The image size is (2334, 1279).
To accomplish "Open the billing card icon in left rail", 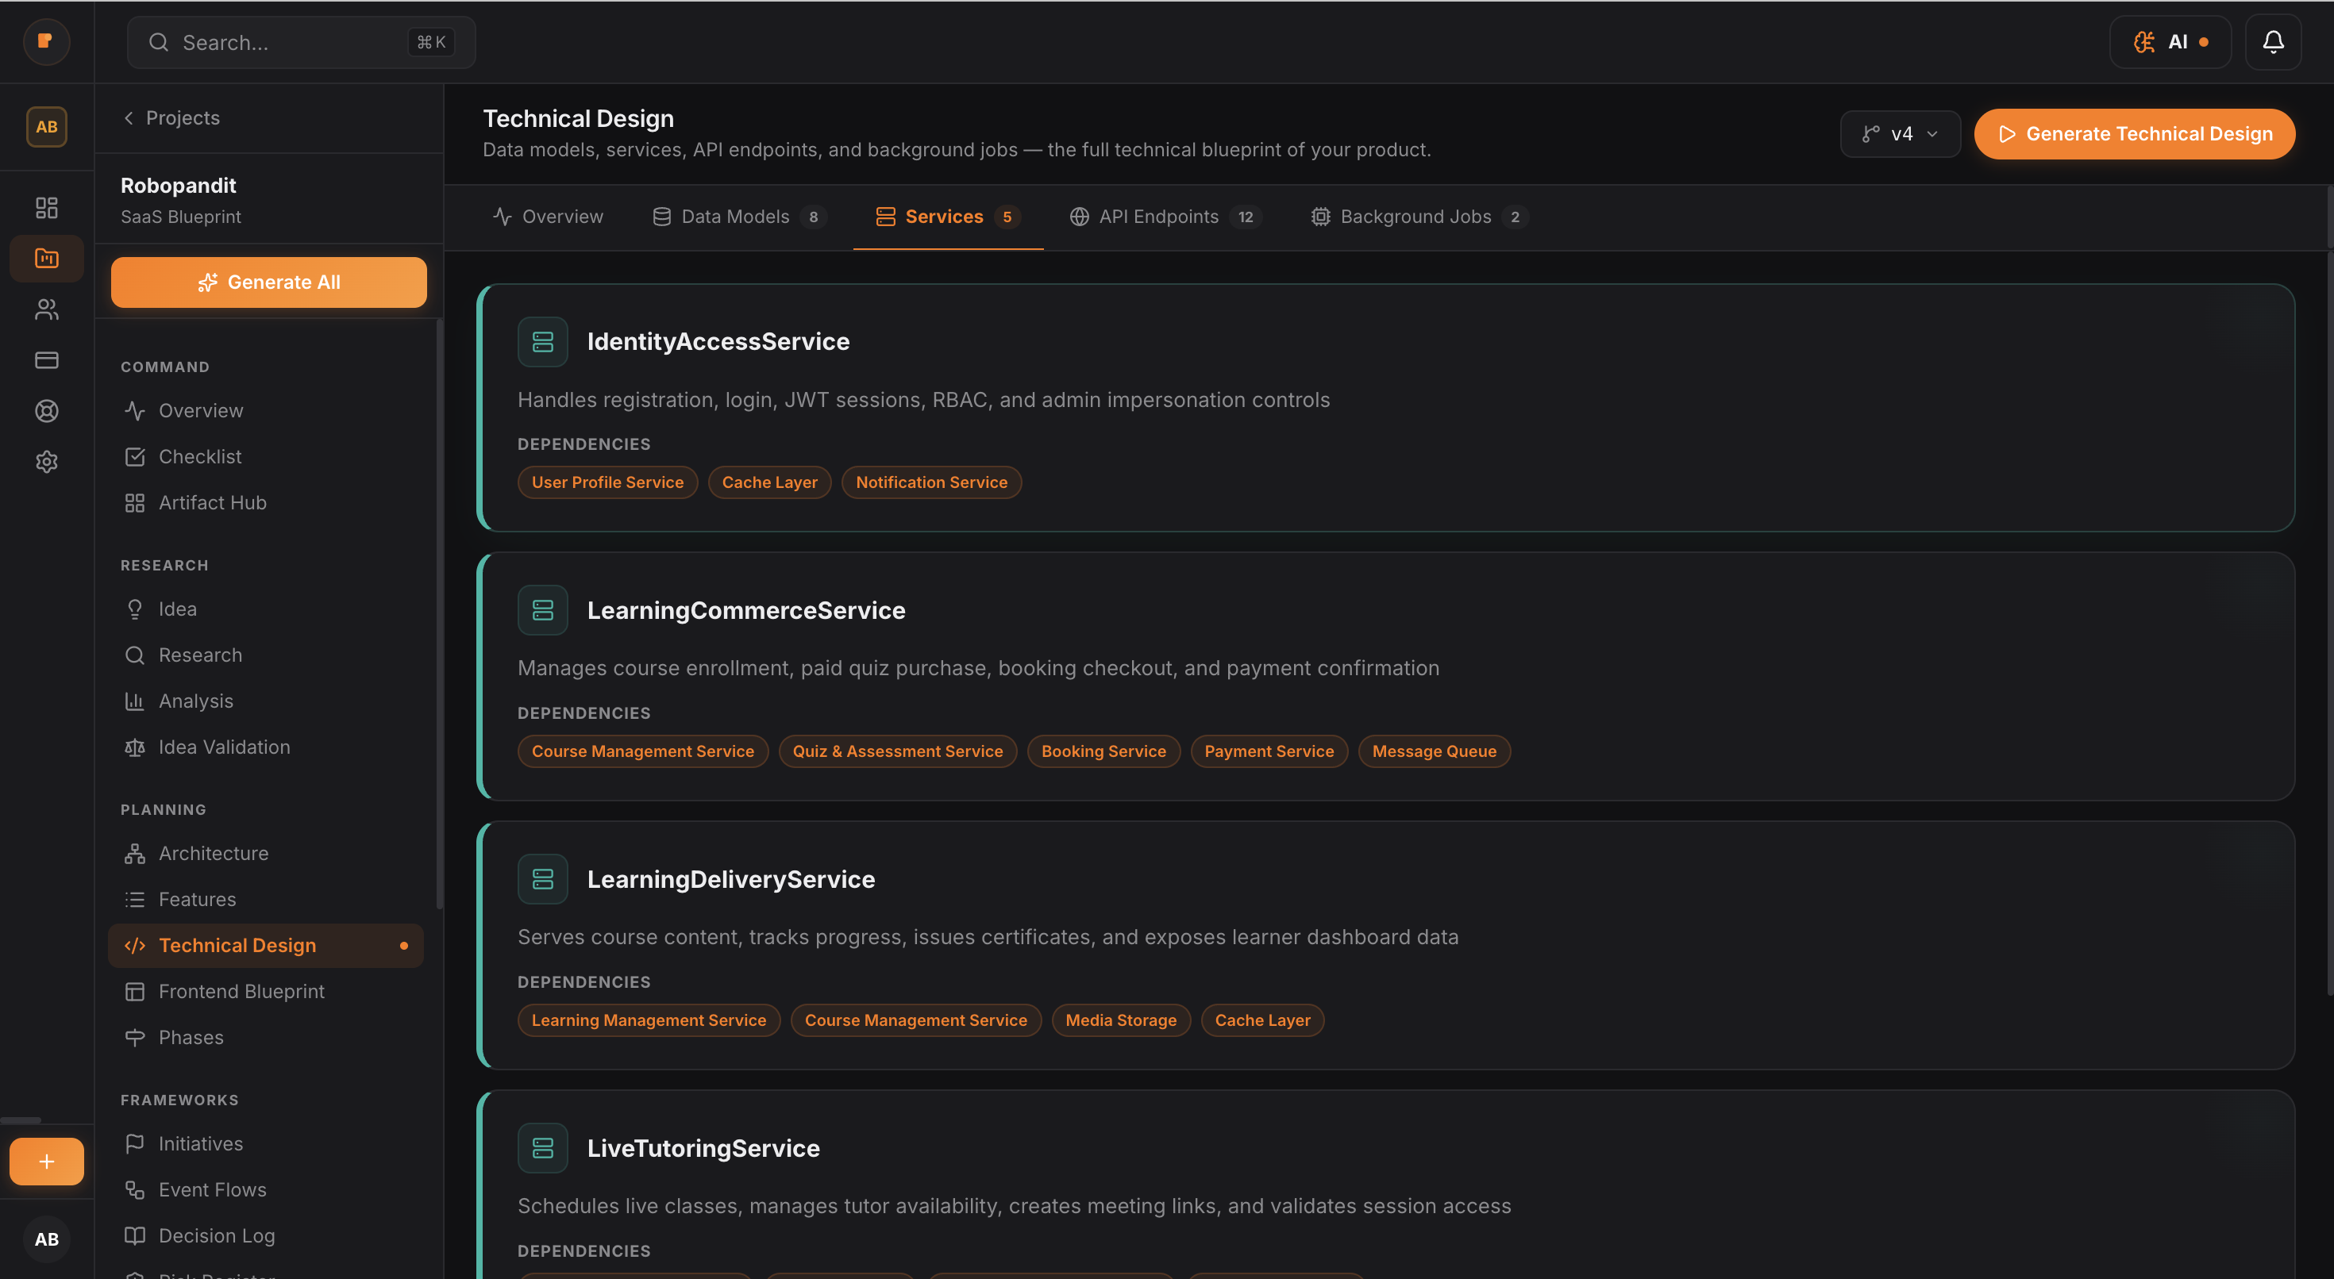I will 46,360.
